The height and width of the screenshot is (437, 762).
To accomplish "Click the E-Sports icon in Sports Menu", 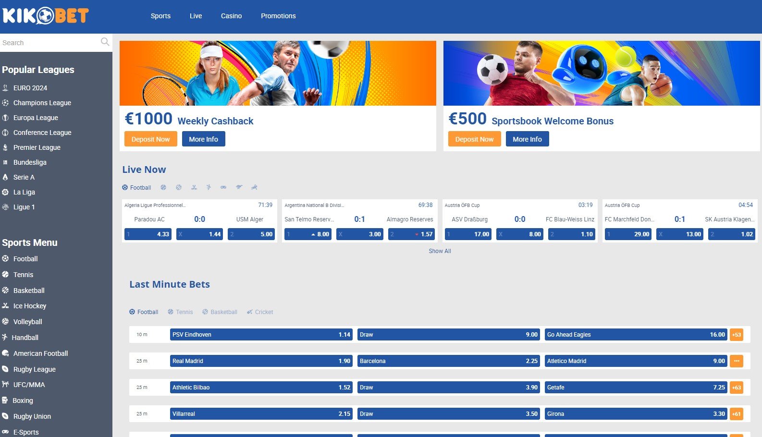I will click(x=5, y=432).
